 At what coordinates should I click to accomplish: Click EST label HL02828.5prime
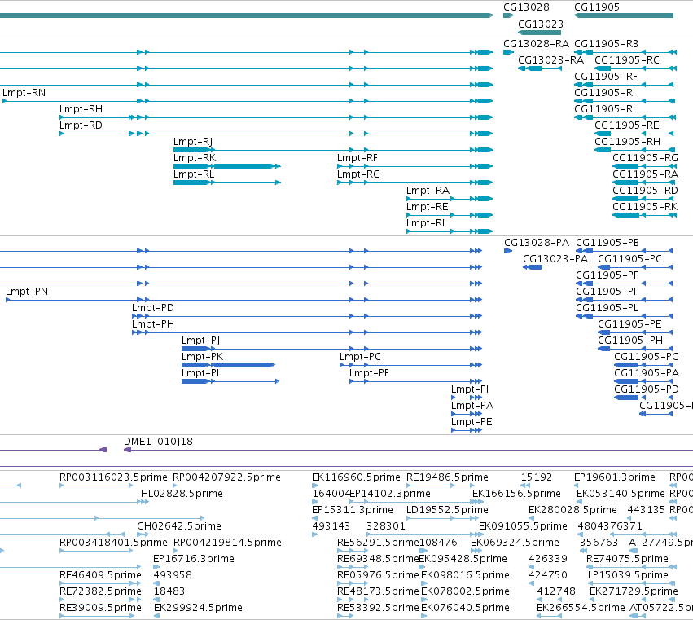(x=182, y=494)
